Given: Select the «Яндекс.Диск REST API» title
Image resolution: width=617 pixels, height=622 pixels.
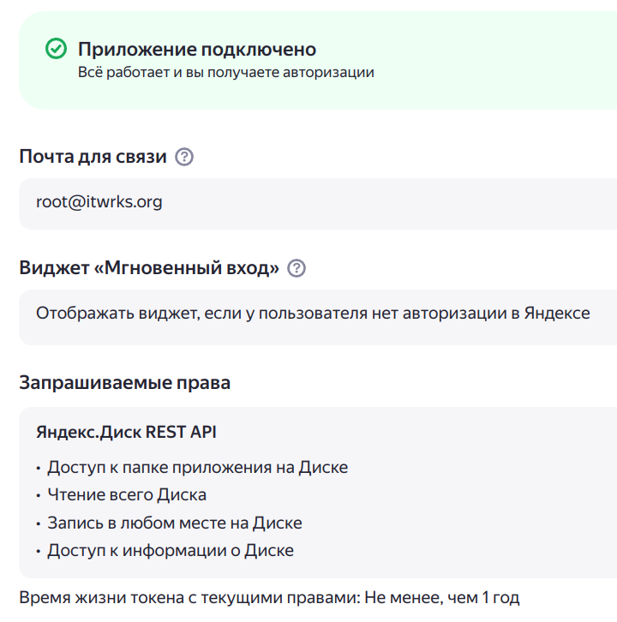Looking at the screenshot, I should tap(126, 432).
